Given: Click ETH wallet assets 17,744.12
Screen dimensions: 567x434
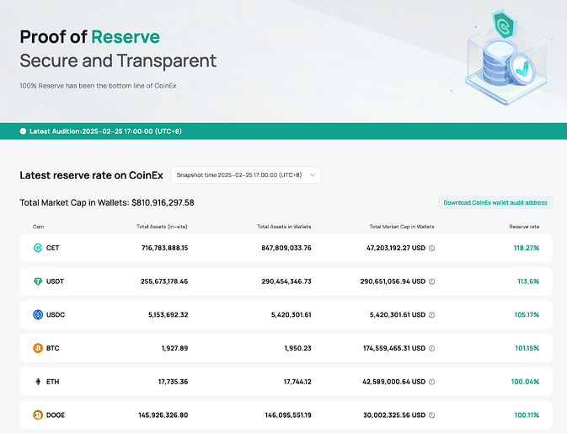Looking at the screenshot, I should click(x=297, y=382).
